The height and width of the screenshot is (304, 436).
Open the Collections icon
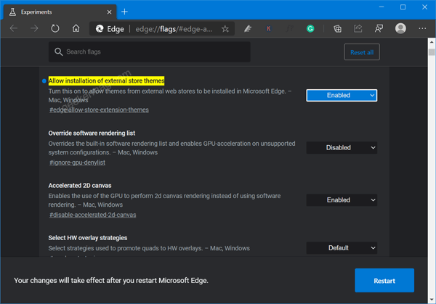click(x=337, y=28)
